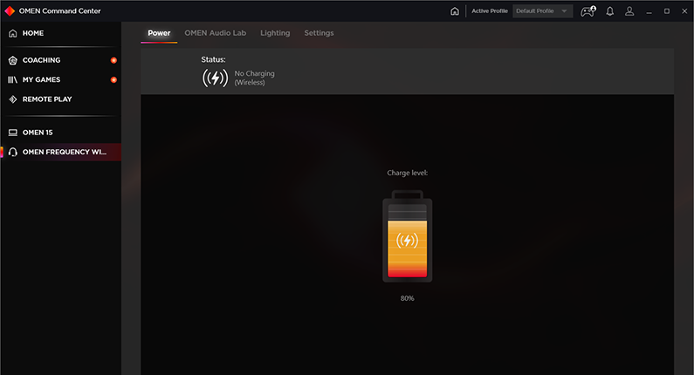The height and width of the screenshot is (375, 694).
Task: Open REMOTE PLAY in the sidebar
Action: click(60, 99)
